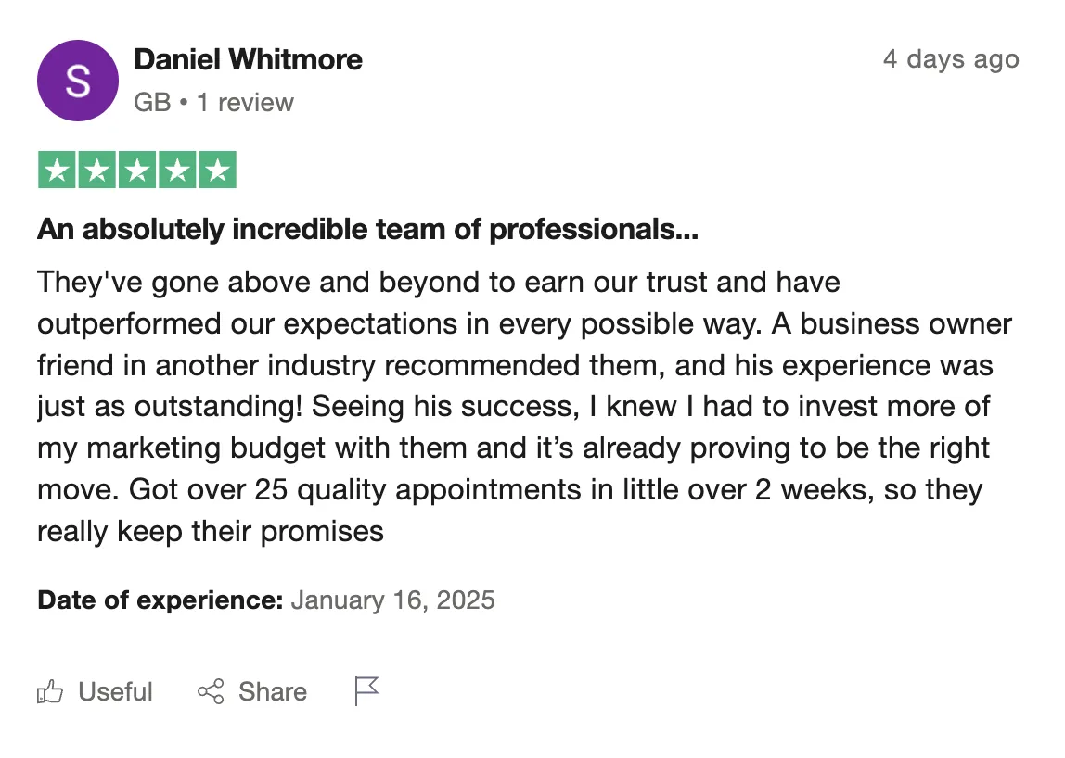This screenshot has width=1065, height=758.
Task: Click the fifth green star
Action: pyautogui.click(x=217, y=170)
